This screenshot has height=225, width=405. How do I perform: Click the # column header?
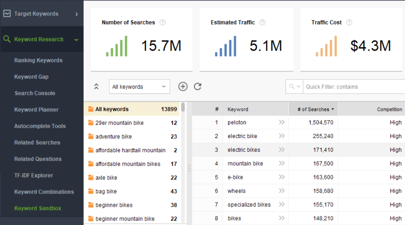coord(208,109)
